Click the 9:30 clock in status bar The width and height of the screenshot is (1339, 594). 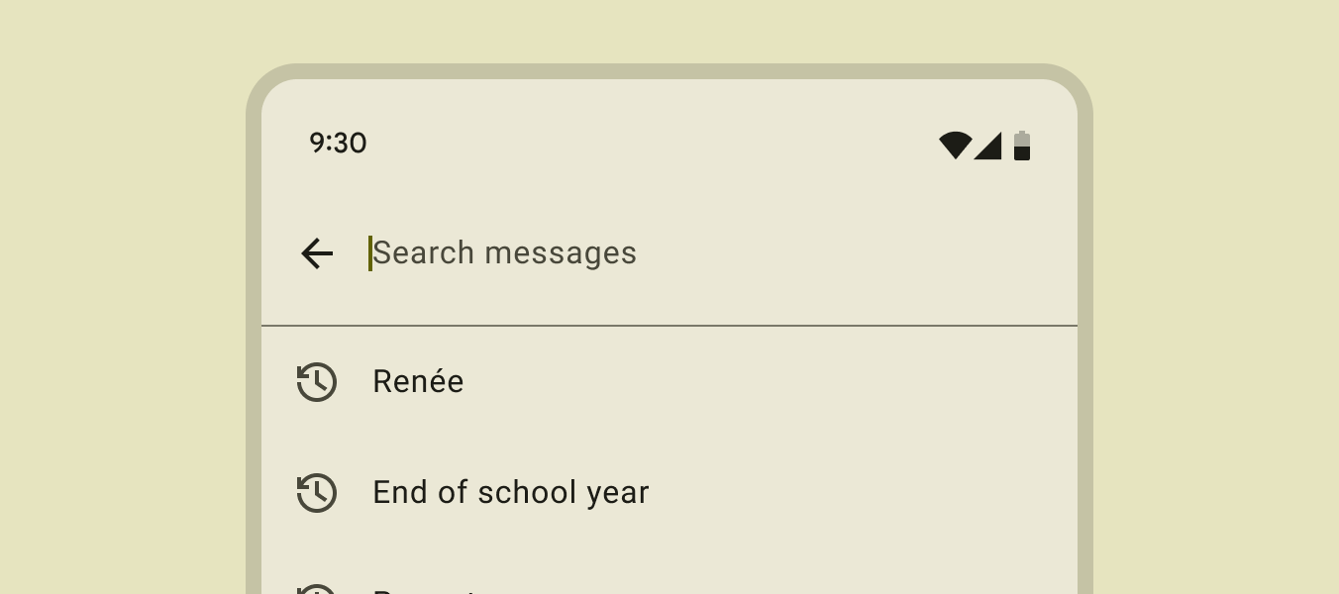[x=338, y=144]
